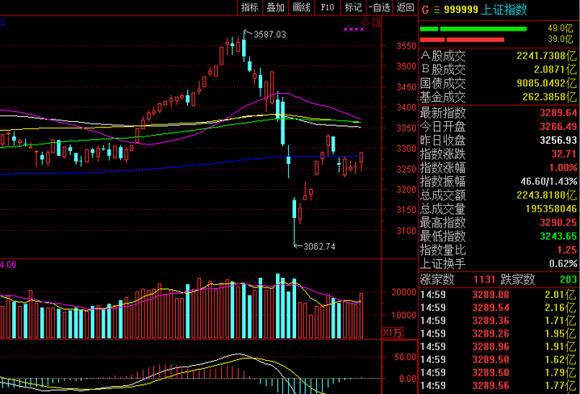Click the X1万 volume scale button
The image size is (580, 394).
pos(393,333)
